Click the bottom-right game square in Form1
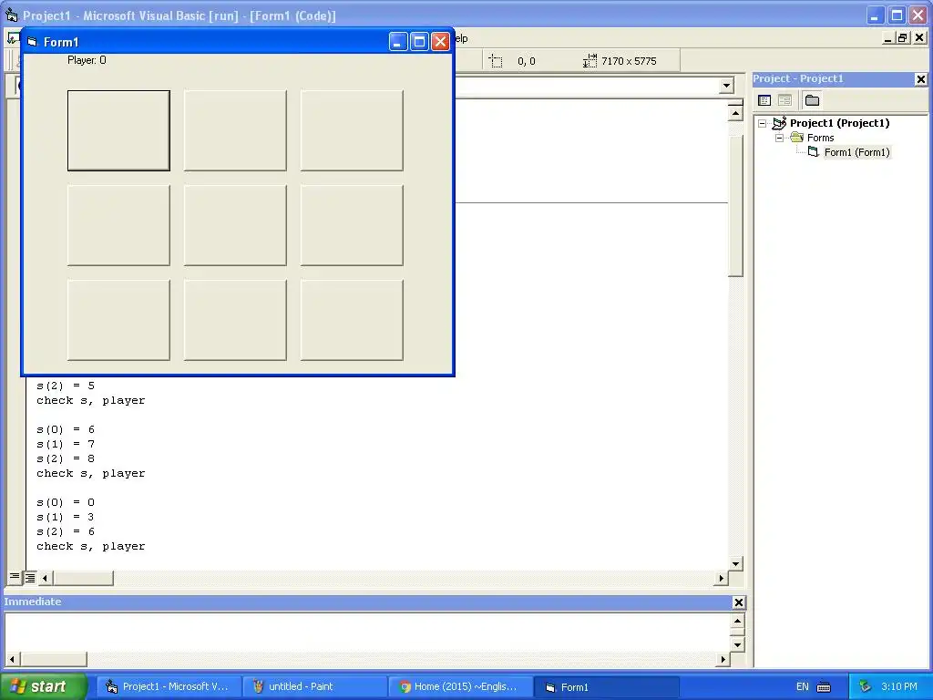Image resolution: width=933 pixels, height=700 pixels. [352, 320]
